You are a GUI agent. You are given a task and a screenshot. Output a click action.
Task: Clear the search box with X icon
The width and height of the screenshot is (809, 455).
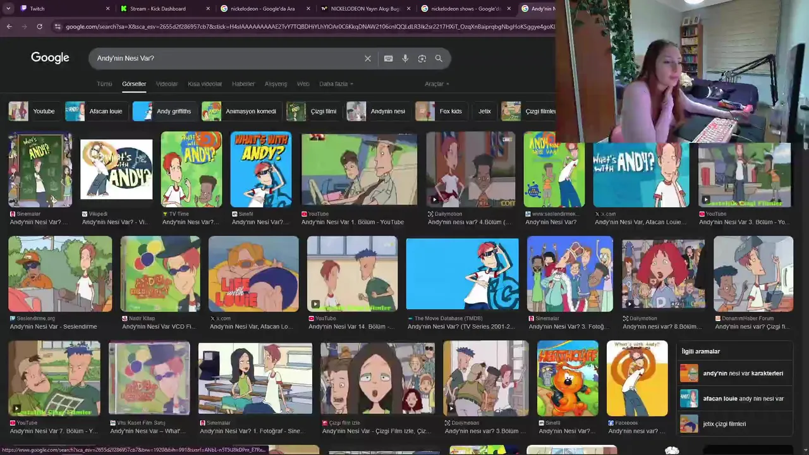(x=368, y=58)
